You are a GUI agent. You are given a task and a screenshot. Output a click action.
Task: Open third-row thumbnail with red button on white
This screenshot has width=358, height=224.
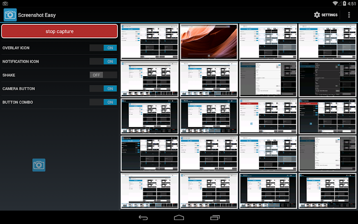[268, 116]
